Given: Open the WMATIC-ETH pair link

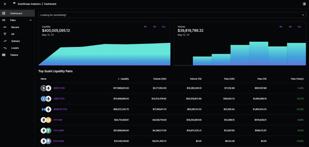Looking at the screenshot, I should [60, 109].
